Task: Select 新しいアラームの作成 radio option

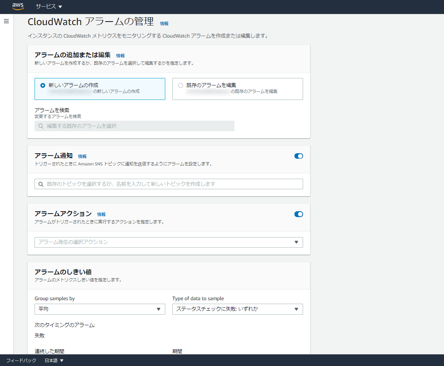Action: pyautogui.click(x=43, y=85)
